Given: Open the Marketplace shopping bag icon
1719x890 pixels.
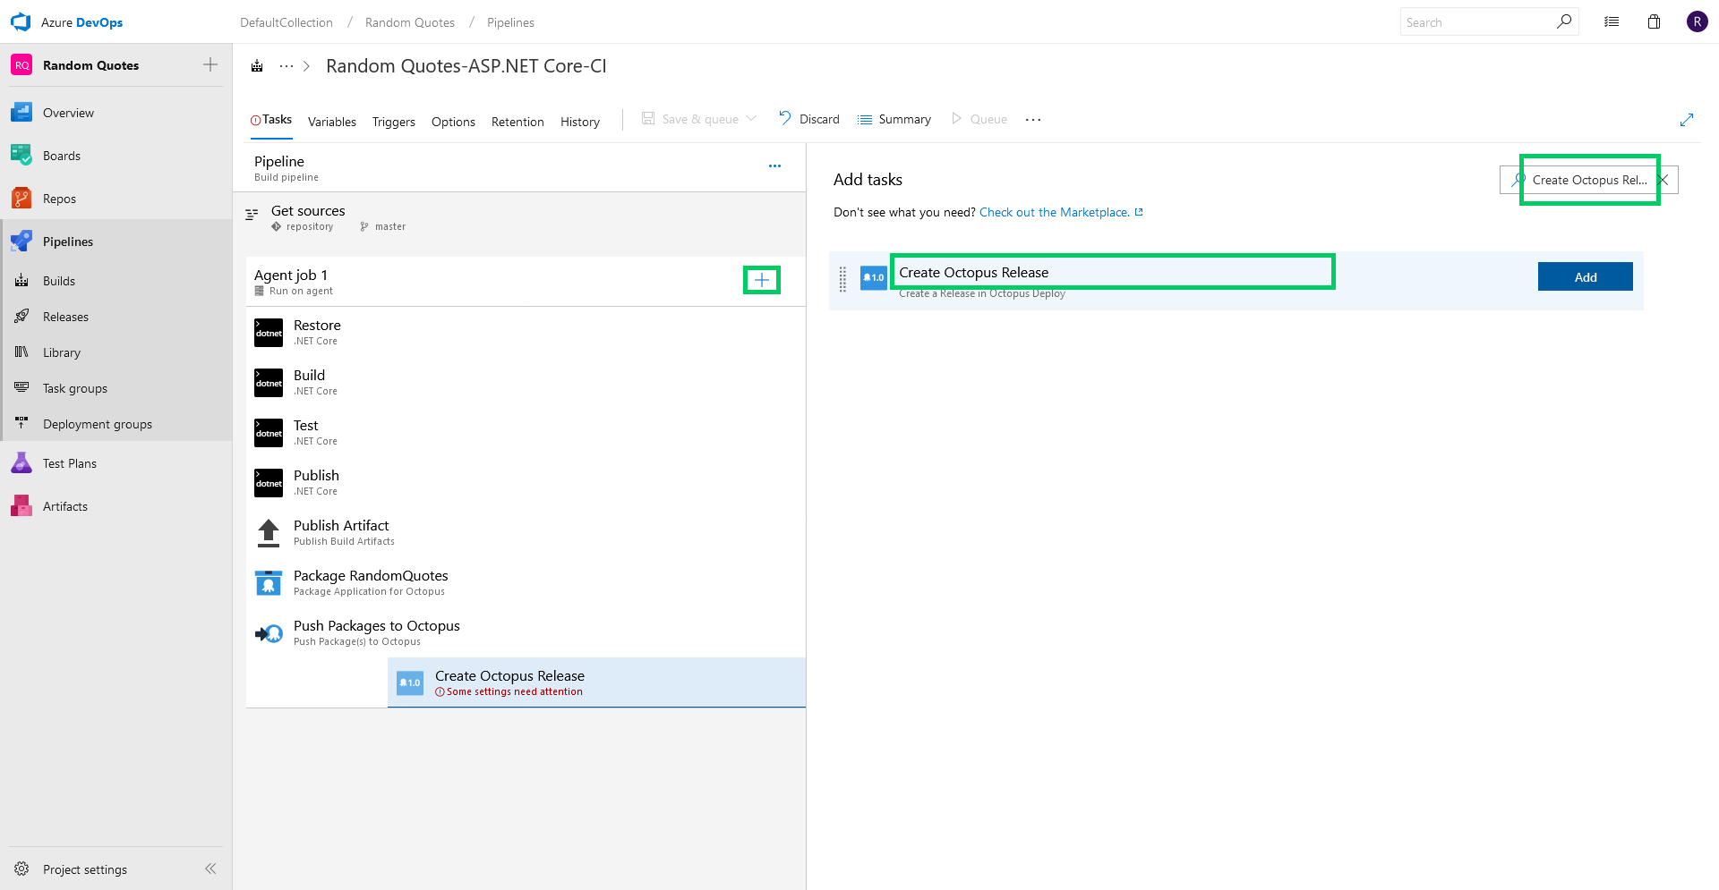Looking at the screenshot, I should 1655,22.
